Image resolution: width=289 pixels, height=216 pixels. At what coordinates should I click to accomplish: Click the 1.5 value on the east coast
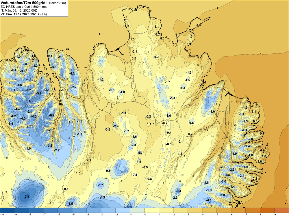(246, 99)
